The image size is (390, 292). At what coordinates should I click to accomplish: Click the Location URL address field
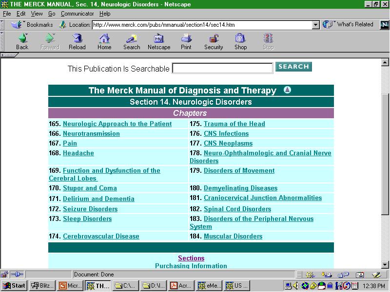tap(202, 25)
